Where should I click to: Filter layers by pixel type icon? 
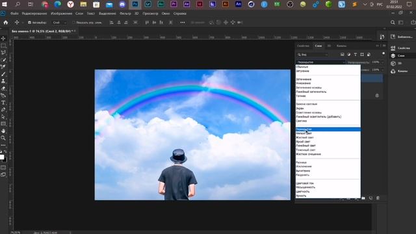click(343, 55)
